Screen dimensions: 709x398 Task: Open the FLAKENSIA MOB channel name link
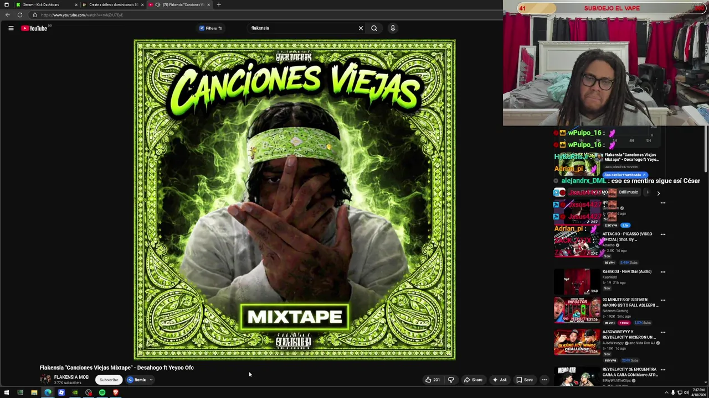[71, 377]
